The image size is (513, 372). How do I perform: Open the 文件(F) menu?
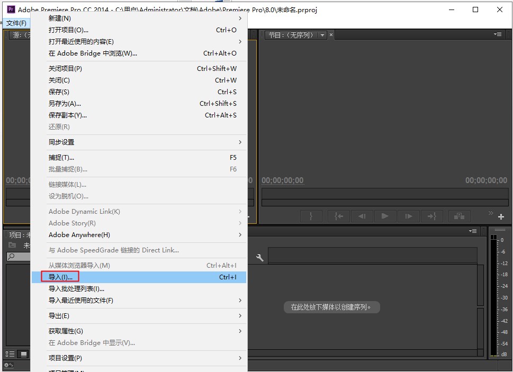pos(16,23)
